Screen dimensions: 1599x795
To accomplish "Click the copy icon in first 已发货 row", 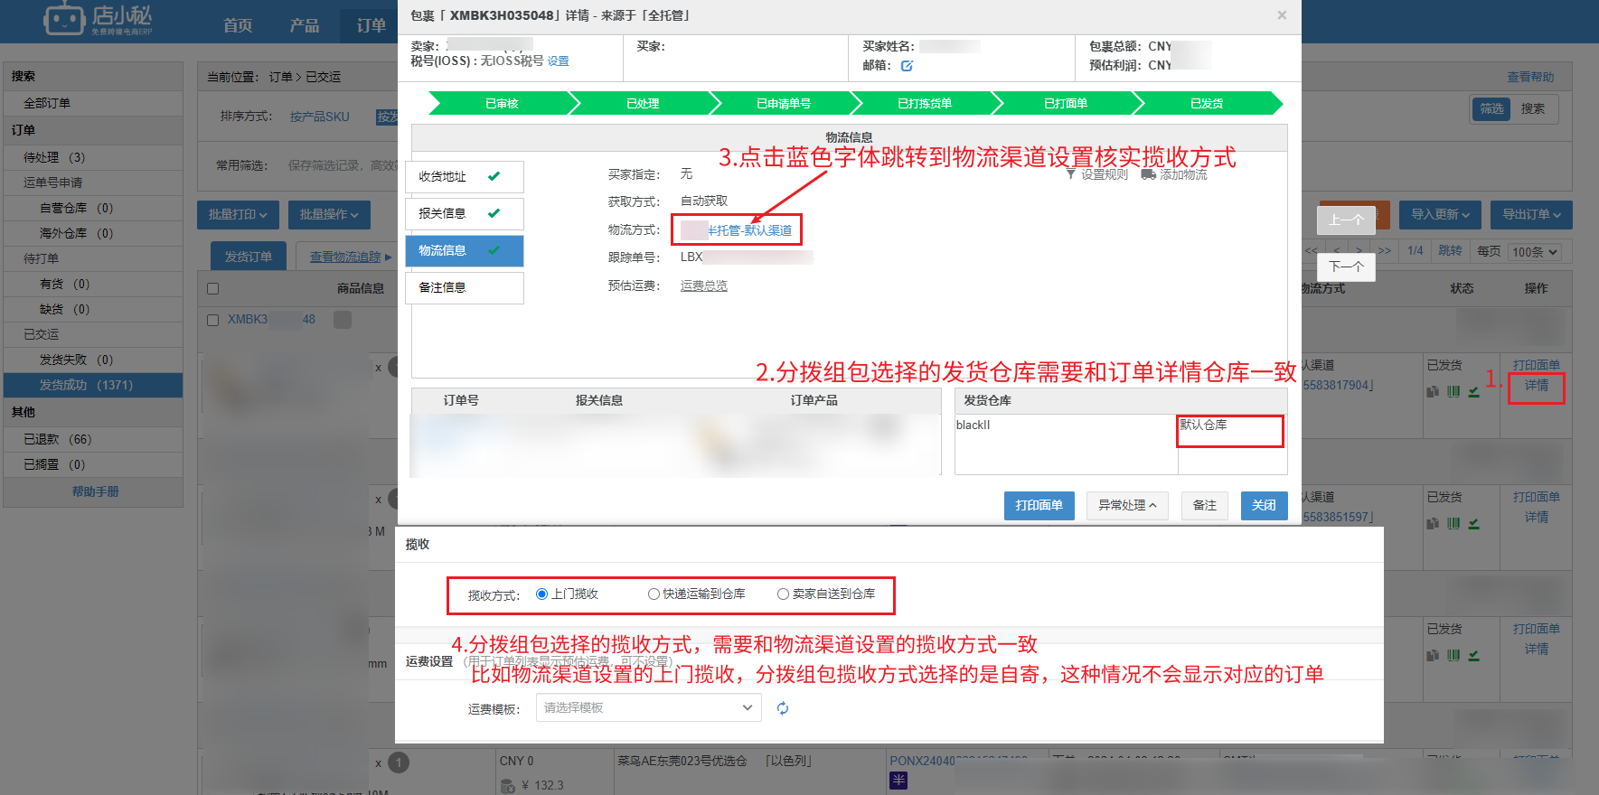I will [x=1433, y=391].
